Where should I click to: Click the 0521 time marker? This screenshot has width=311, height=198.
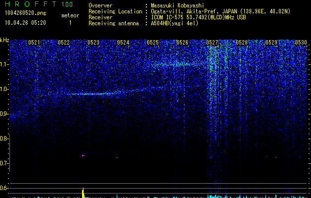click(x=34, y=42)
